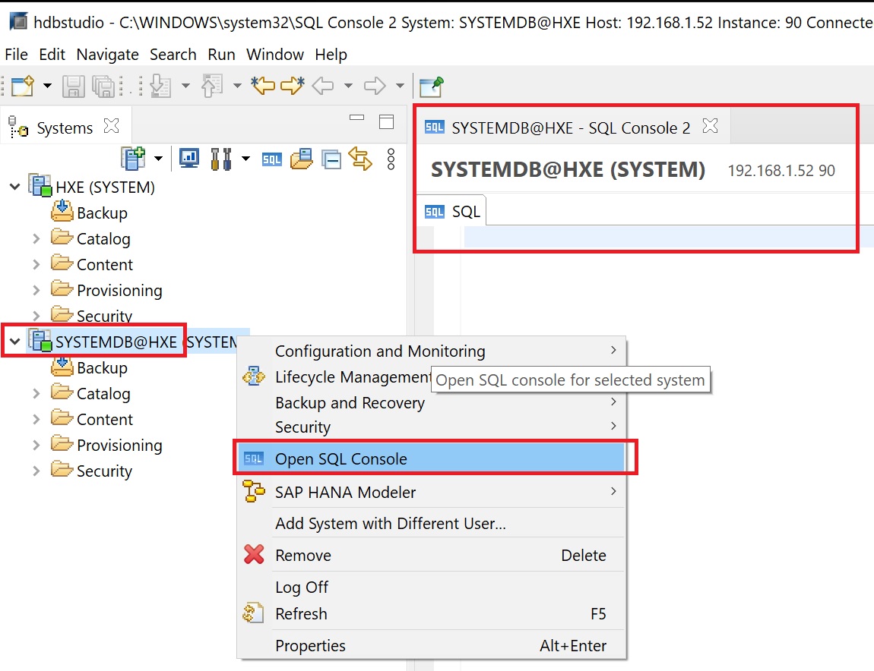Open Configuration and Monitoring submenu
This screenshot has height=671, width=874.
(x=432, y=351)
